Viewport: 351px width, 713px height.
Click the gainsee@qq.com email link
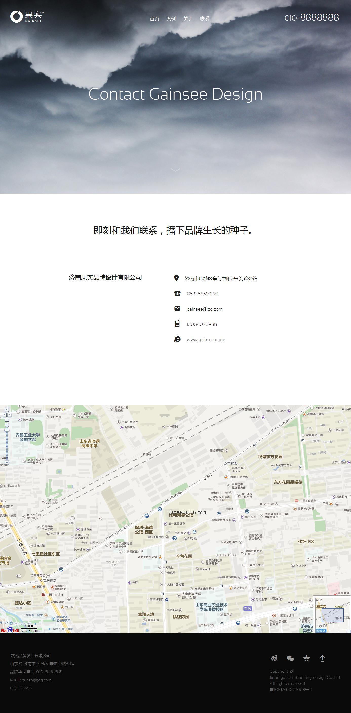204,309
